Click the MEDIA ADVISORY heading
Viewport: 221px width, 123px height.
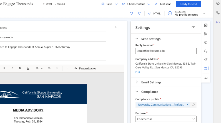pyautogui.click(x=28, y=110)
